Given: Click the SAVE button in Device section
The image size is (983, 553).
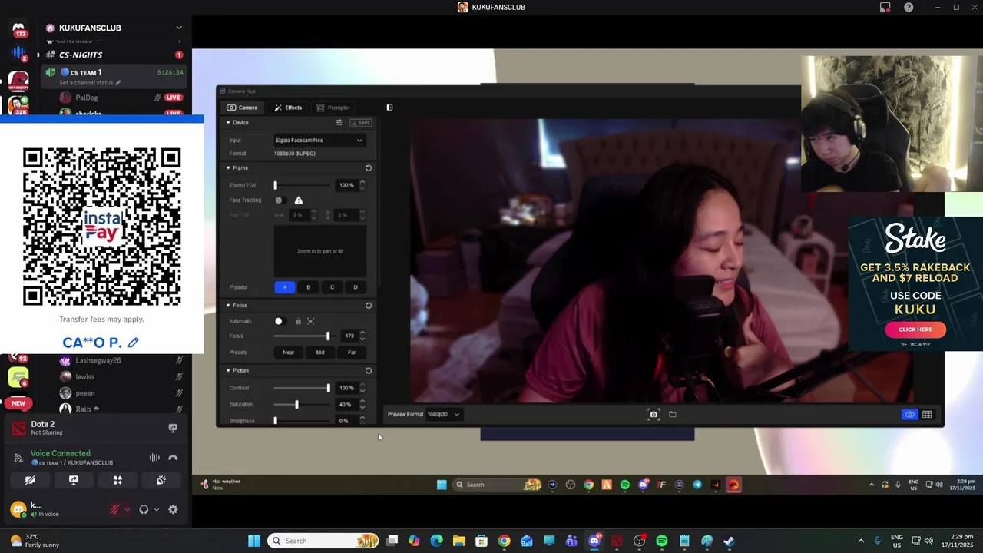Looking at the screenshot, I should 361,123.
